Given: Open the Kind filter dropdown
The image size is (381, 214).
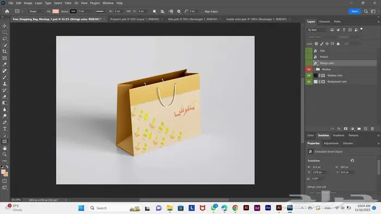Looking at the screenshot, I should [317, 30].
